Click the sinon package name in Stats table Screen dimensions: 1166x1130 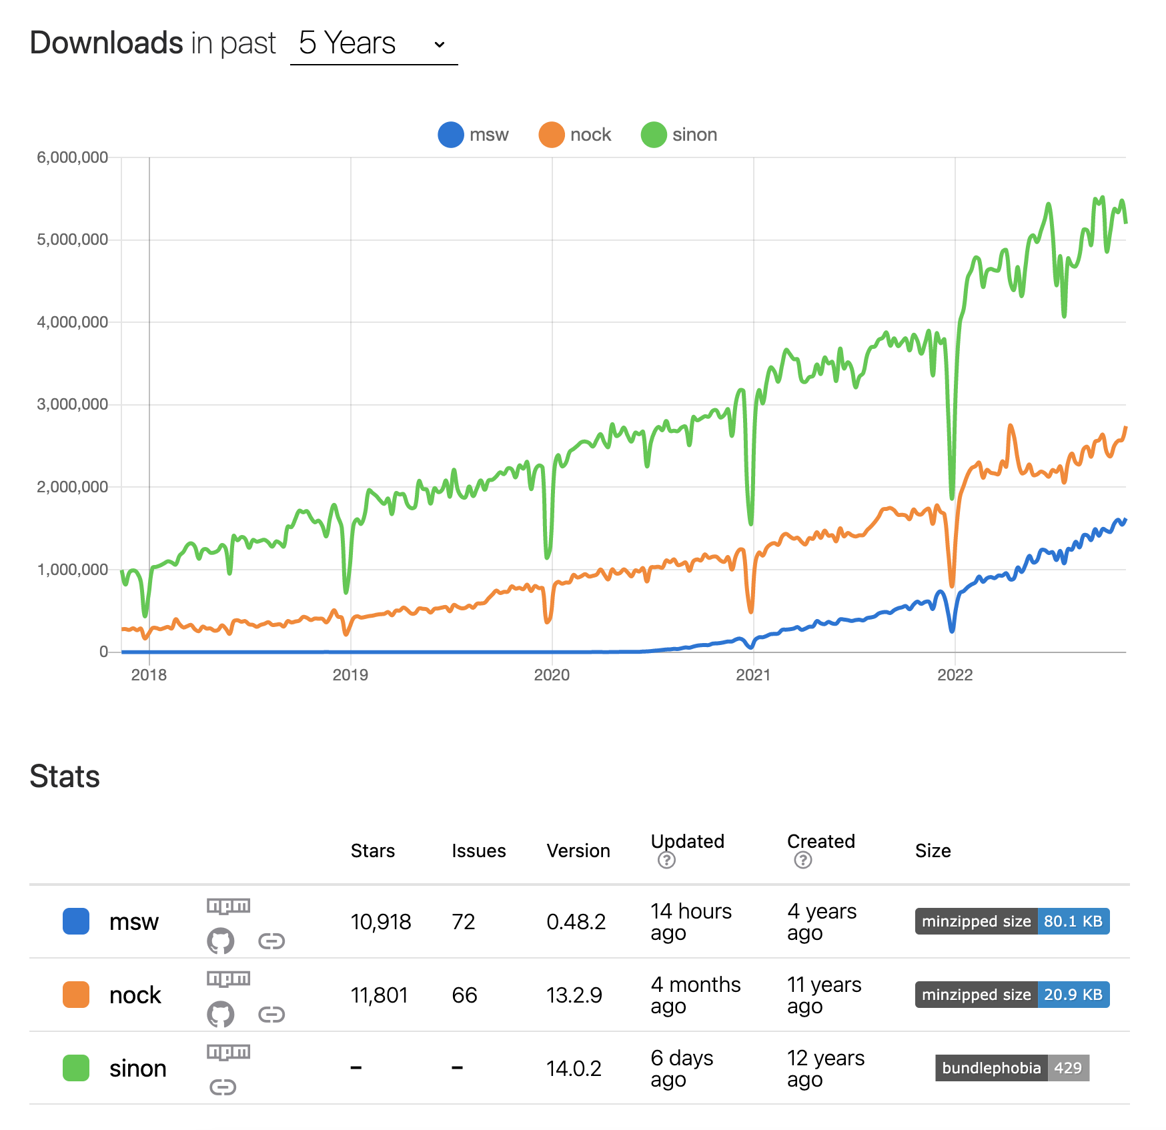[138, 1069]
